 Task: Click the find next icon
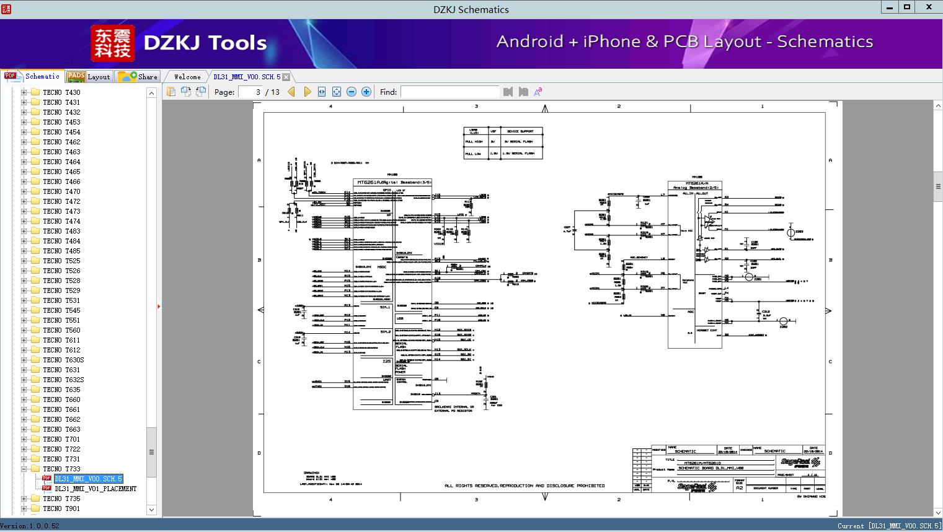[523, 92]
